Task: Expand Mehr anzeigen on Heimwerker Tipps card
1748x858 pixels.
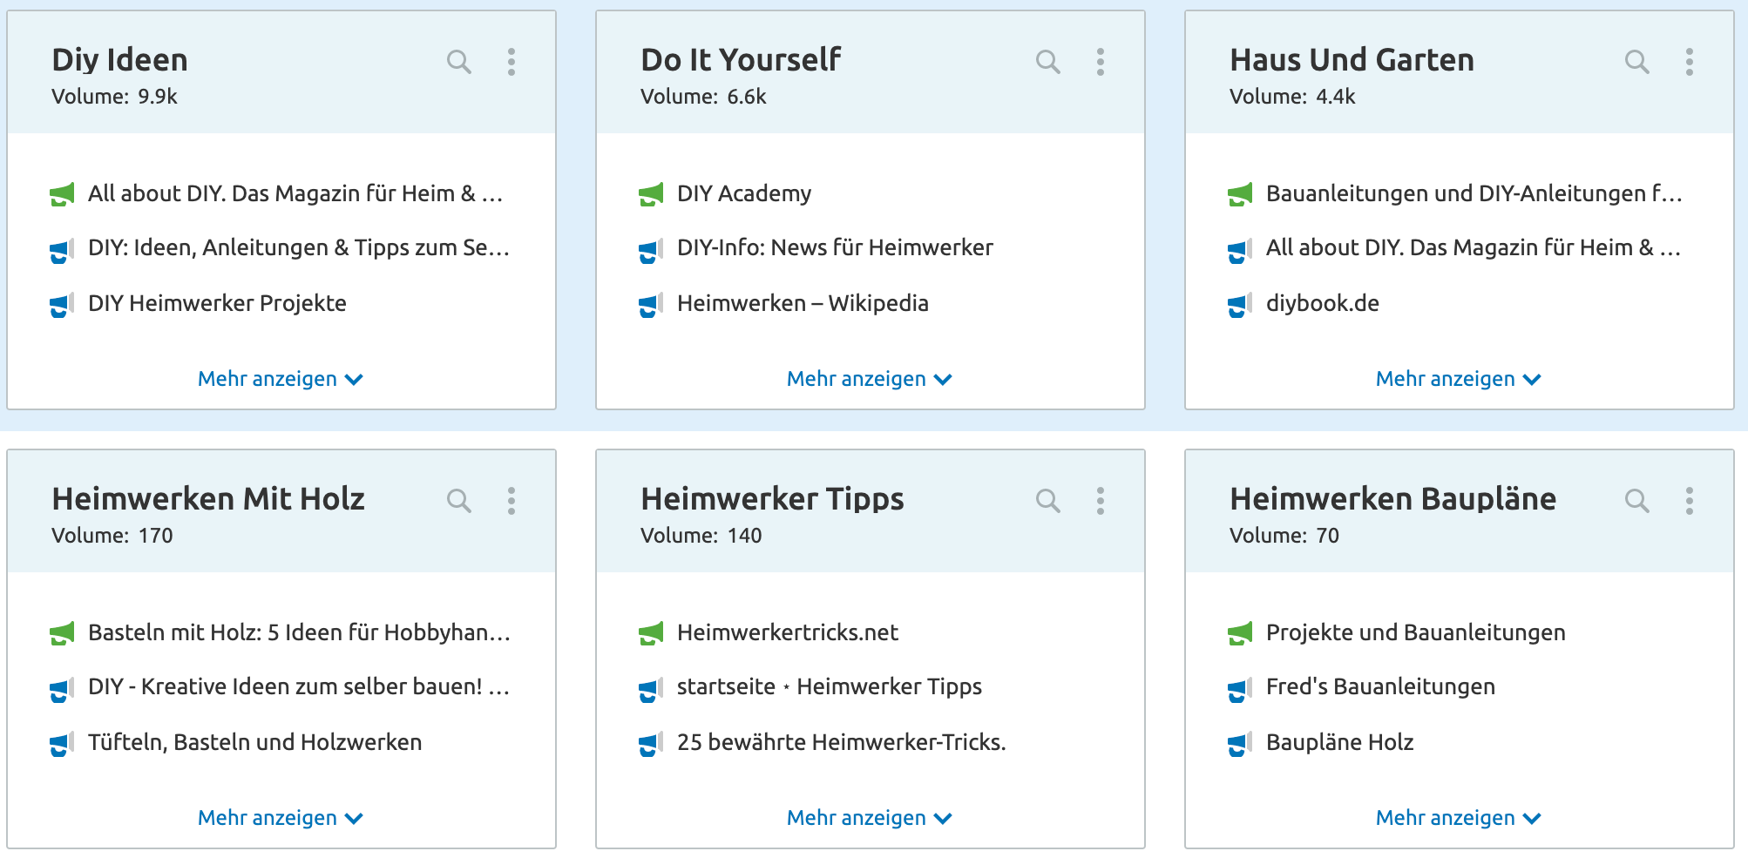Action: point(868,817)
